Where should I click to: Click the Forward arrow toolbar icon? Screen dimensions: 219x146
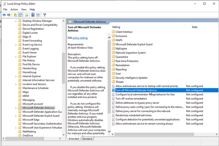click(x=9, y=15)
